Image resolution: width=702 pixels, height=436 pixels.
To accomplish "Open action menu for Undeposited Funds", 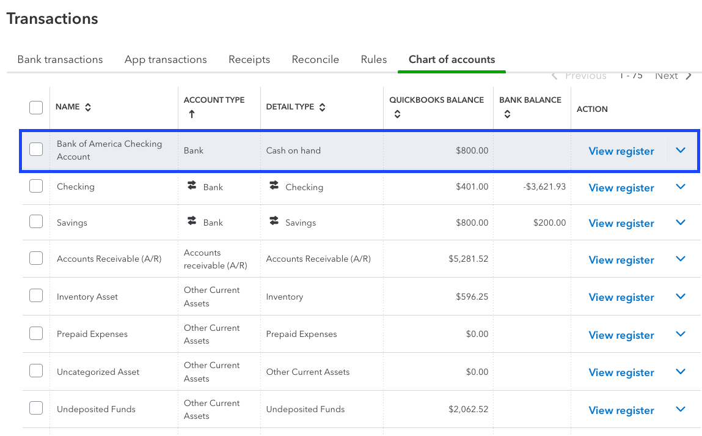I will 681,410.
